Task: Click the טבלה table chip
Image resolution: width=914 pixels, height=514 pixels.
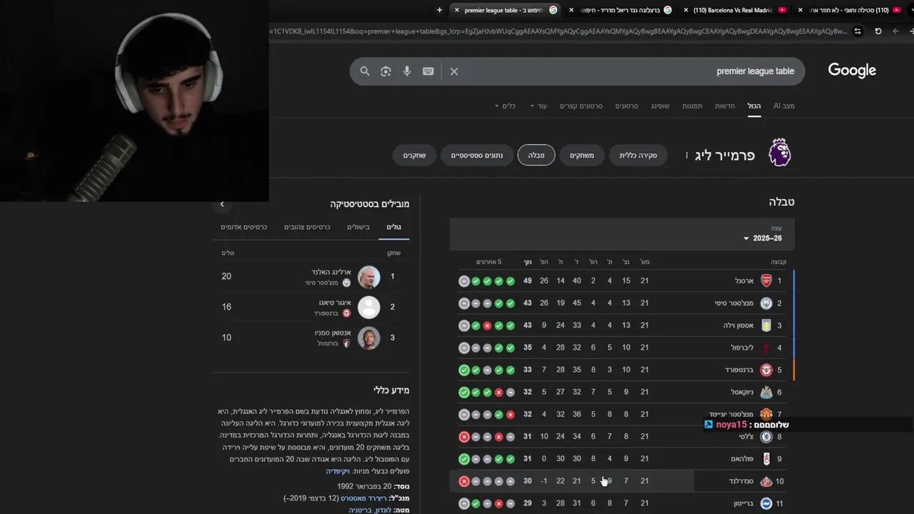Action: click(x=536, y=155)
